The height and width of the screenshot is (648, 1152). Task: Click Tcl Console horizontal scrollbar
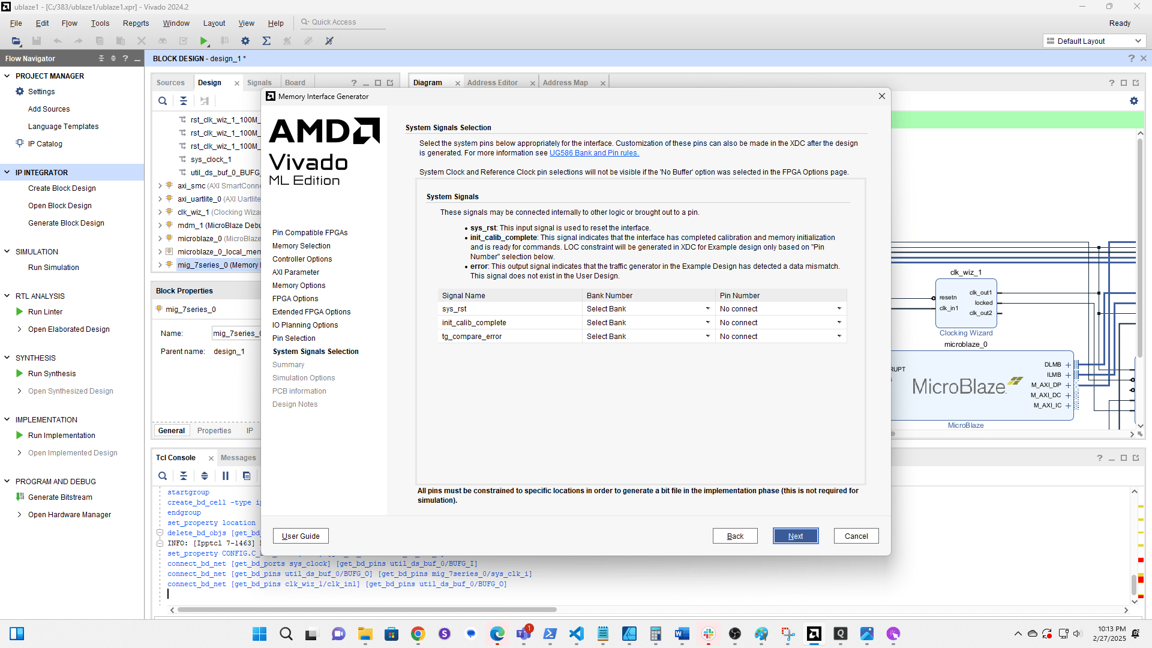pos(366,610)
